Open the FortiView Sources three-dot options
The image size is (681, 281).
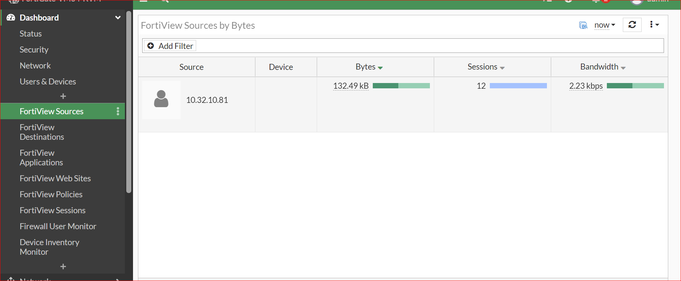click(118, 111)
